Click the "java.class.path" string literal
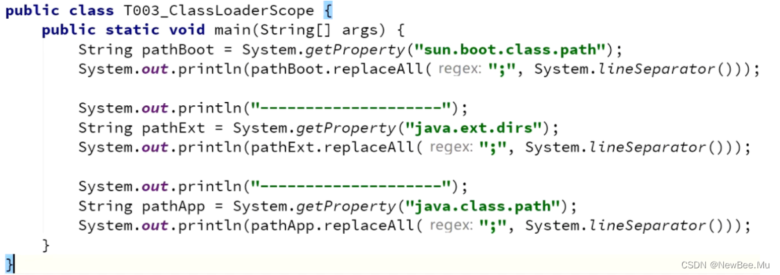The height and width of the screenshot is (275, 780). (483, 205)
